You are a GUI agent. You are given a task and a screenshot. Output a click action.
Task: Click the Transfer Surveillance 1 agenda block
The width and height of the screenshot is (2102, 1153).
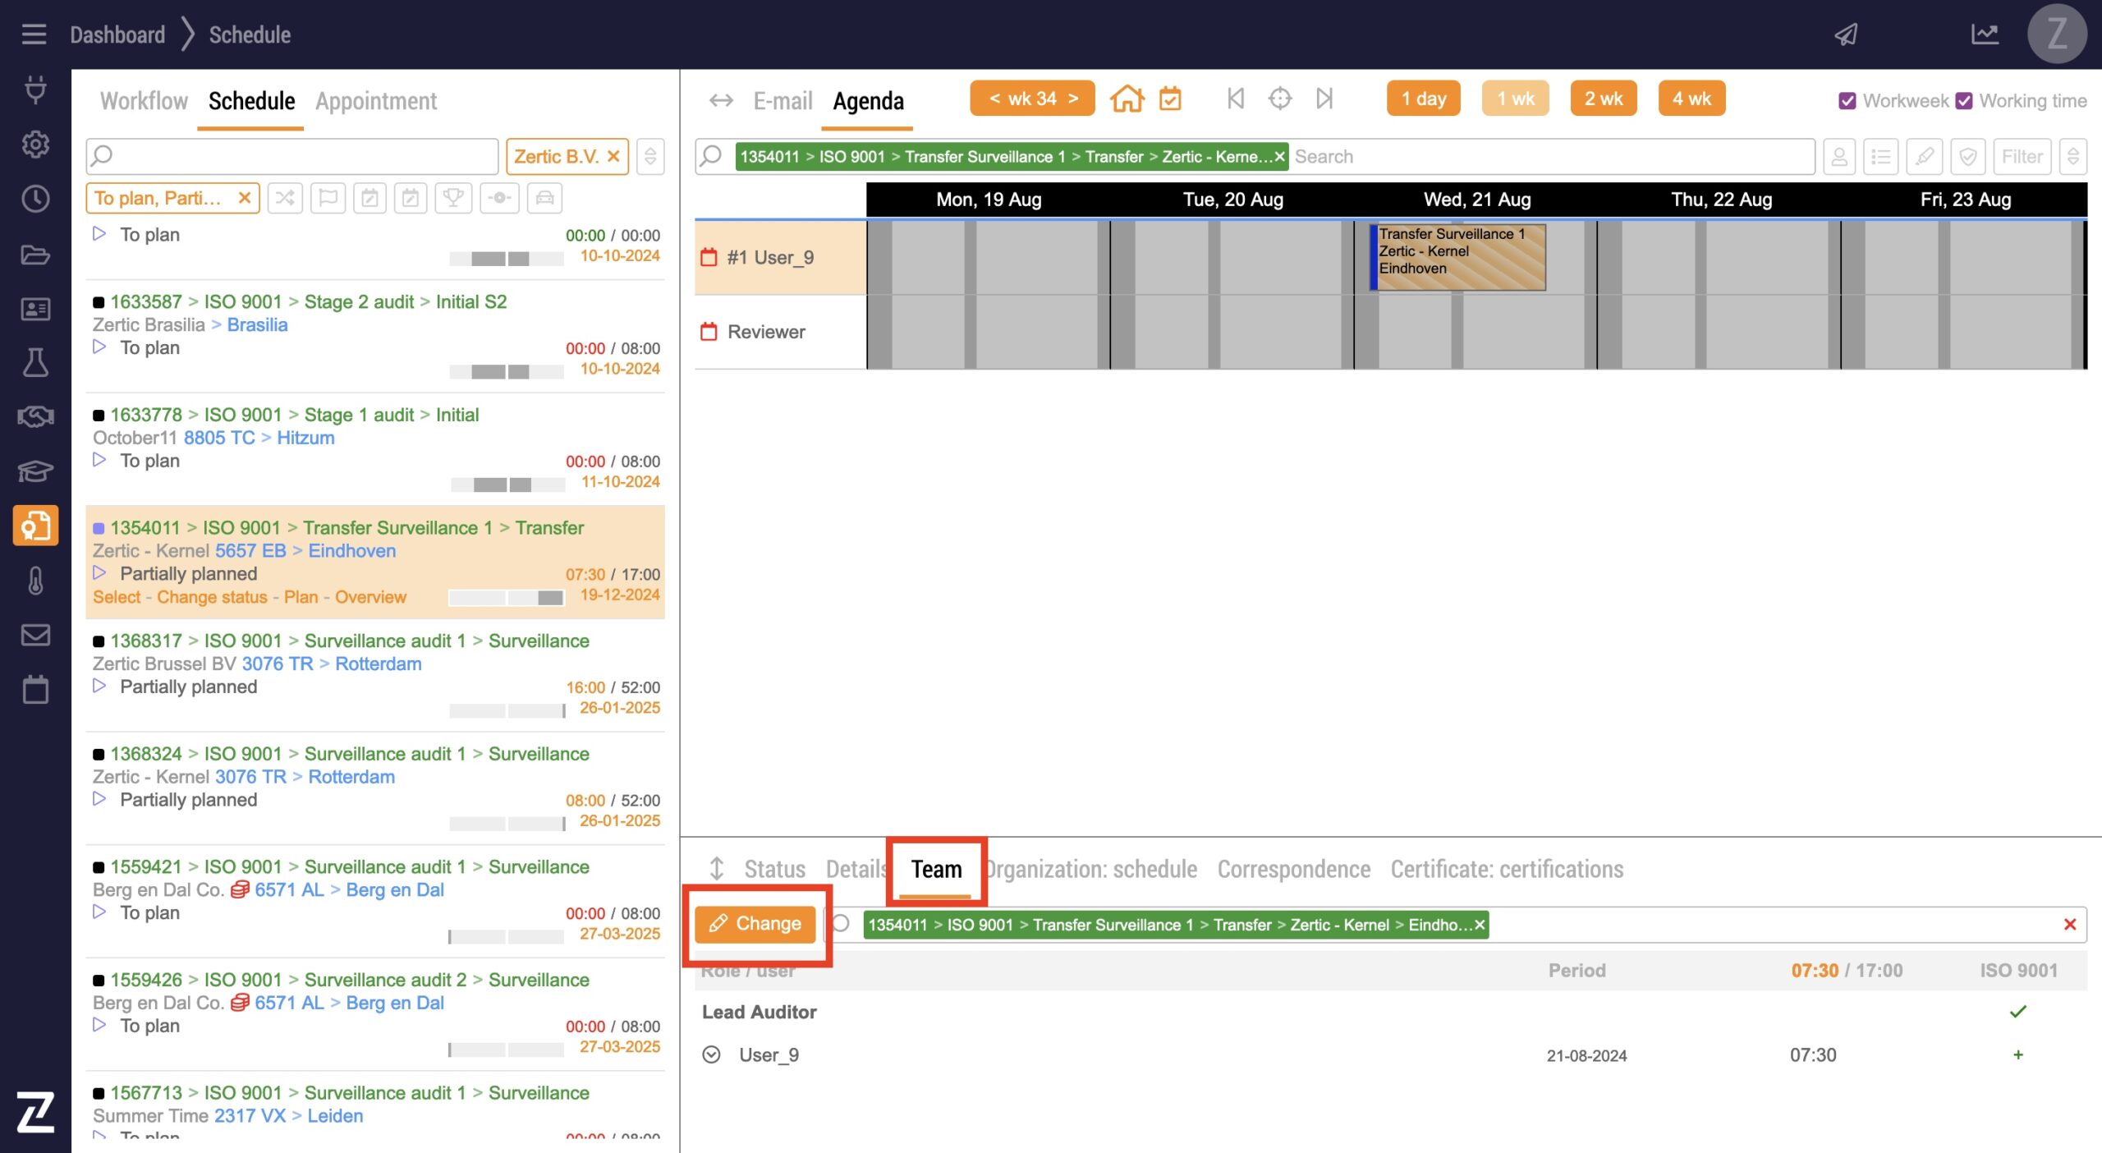click(x=1458, y=256)
